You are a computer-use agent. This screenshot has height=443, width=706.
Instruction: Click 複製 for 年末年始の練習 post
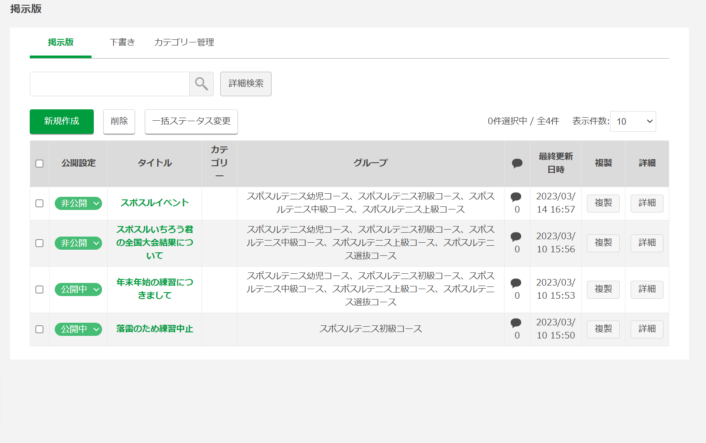pyautogui.click(x=603, y=290)
